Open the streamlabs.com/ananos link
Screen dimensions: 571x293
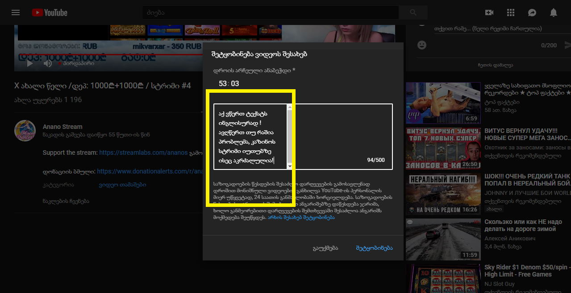[x=144, y=153]
